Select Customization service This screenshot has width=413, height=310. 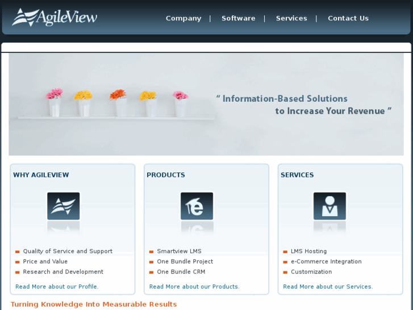pos(311,272)
